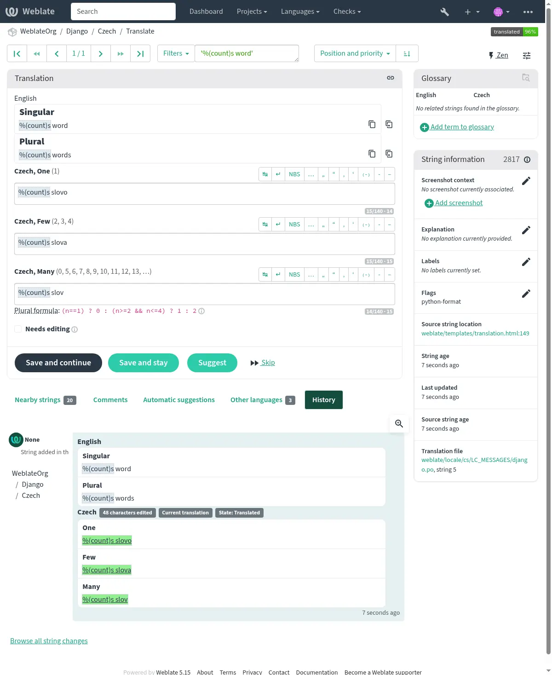Viewport: 552px width, 675px height.
Task: Clone Plural source to translation
Action: click(x=389, y=154)
